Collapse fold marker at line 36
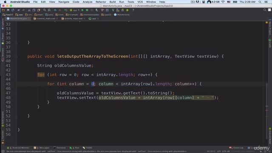Screen dimensions: 272x153 point(17,42)
